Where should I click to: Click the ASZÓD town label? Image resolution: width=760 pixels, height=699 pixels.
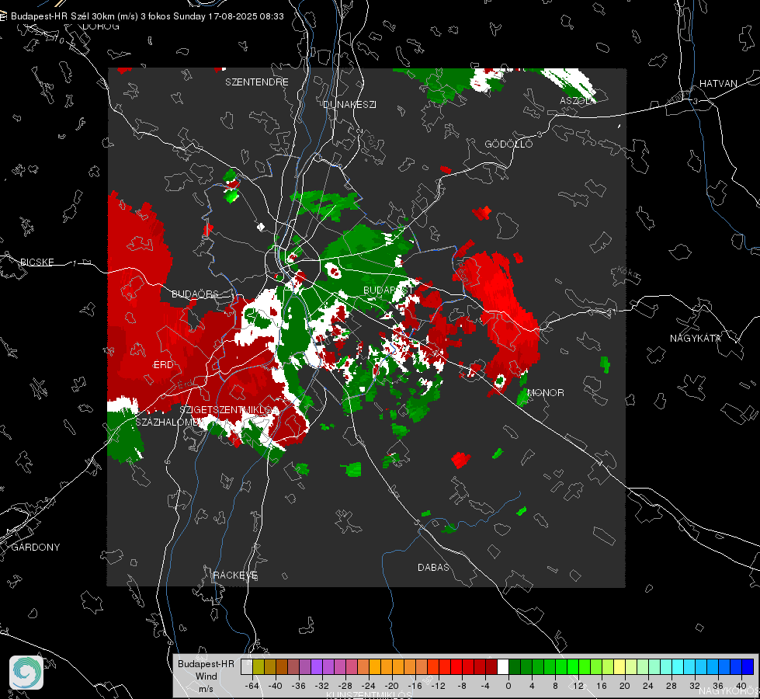(x=576, y=101)
